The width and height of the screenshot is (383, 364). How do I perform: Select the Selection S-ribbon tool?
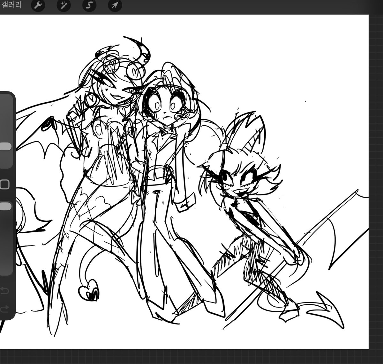click(x=89, y=5)
